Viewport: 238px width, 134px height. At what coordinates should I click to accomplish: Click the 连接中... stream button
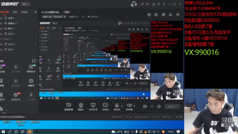[x=172, y=107]
